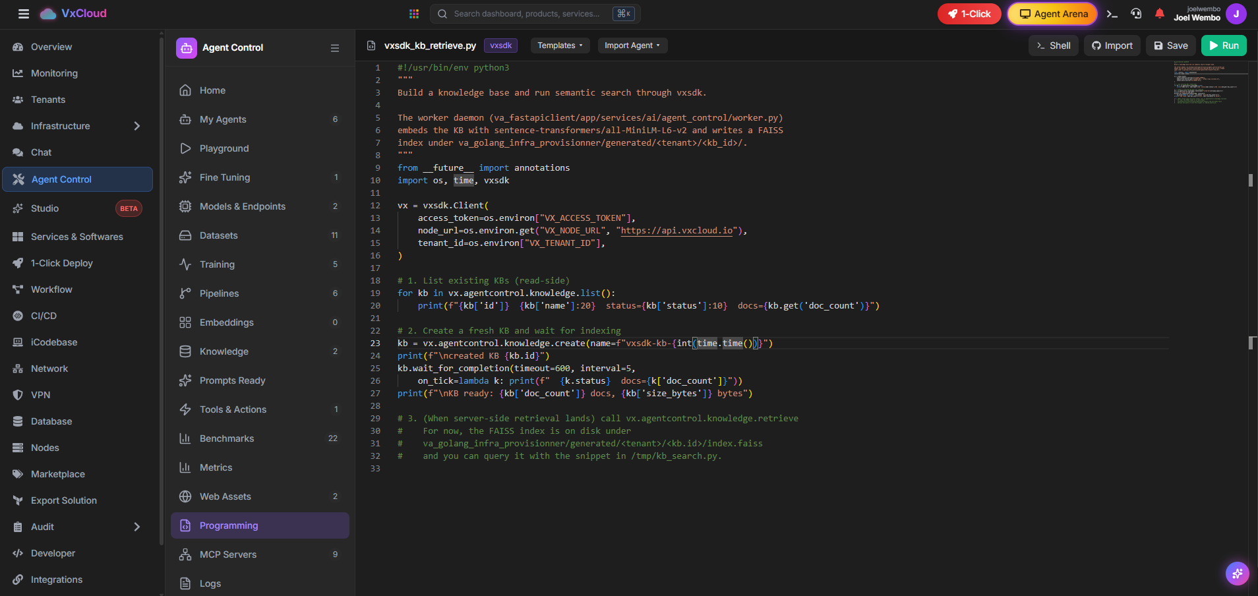Screen dimensions: 1258x596
Task: Open Services & Softwares
Action: coord(79,237)
